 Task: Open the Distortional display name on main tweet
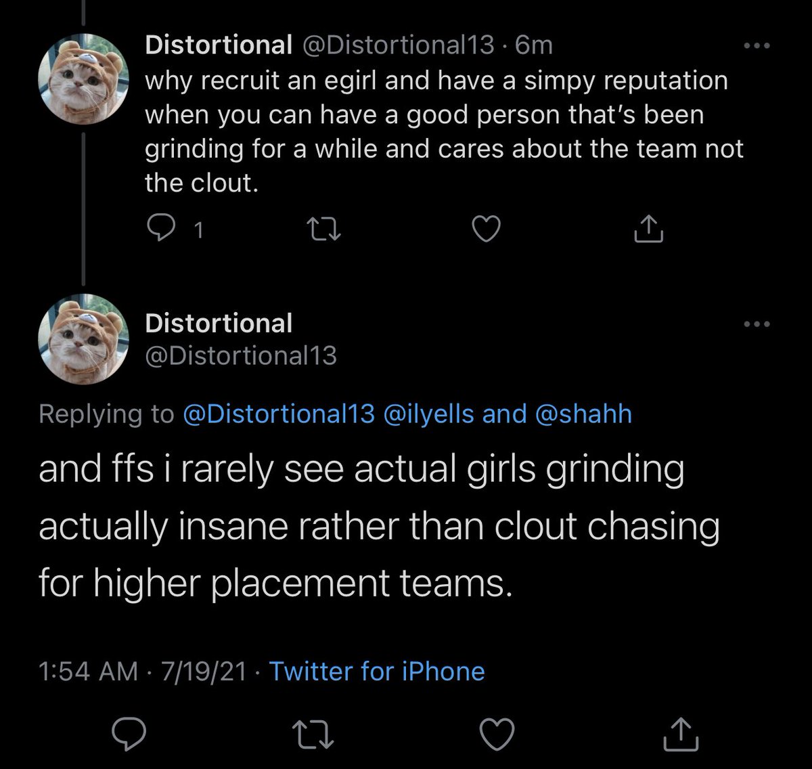pos(219,324)
